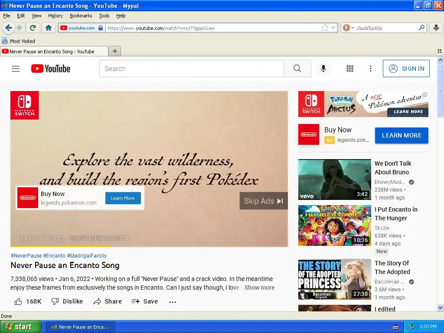Viewport: 444px width, 333px height.
Task: Open the Windows start button
Action: 20,326
